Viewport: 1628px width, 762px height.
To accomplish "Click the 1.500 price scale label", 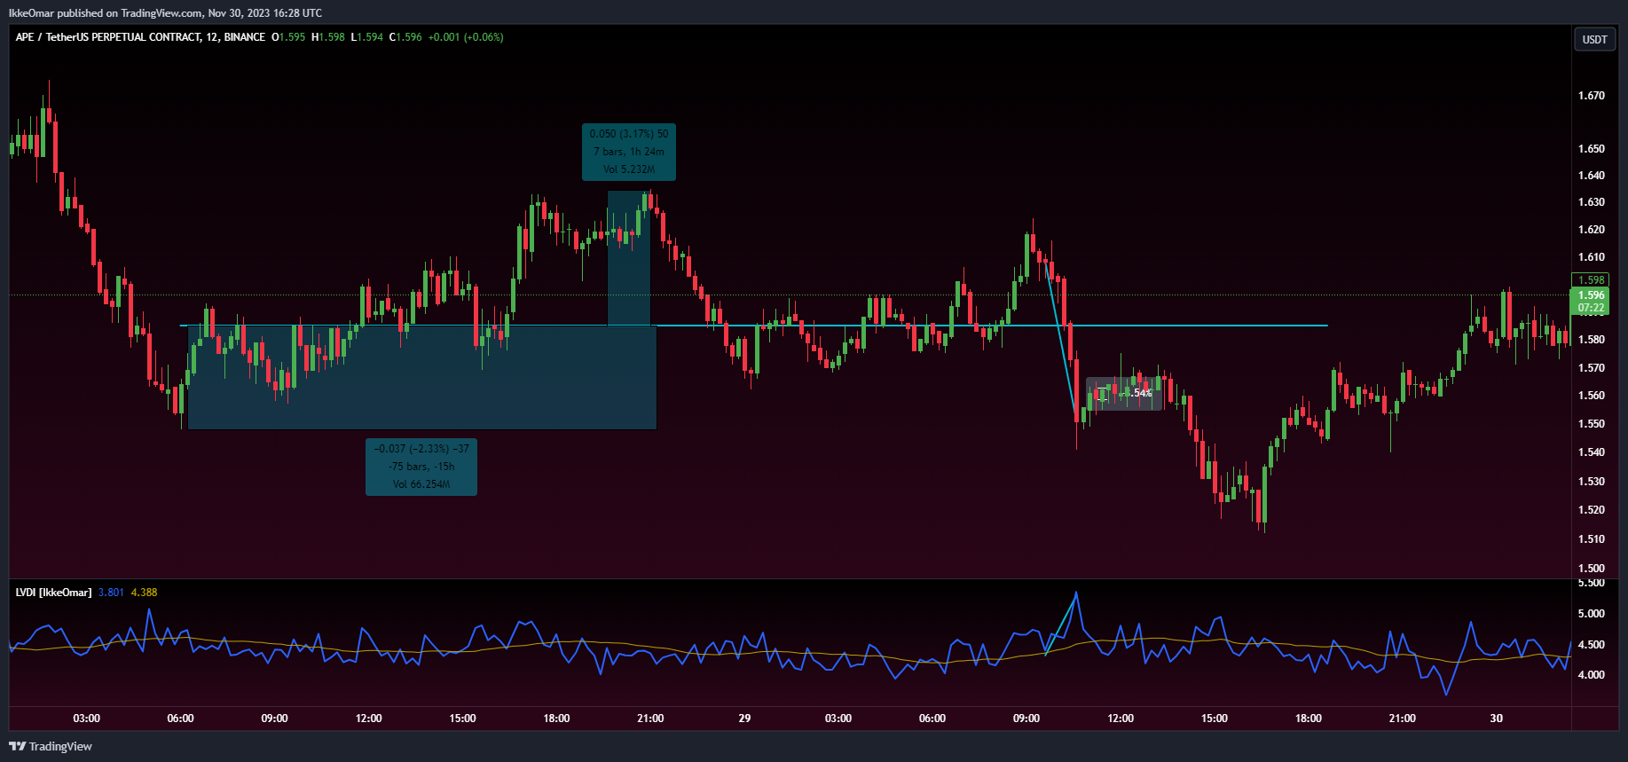I will coord(1591,569).
